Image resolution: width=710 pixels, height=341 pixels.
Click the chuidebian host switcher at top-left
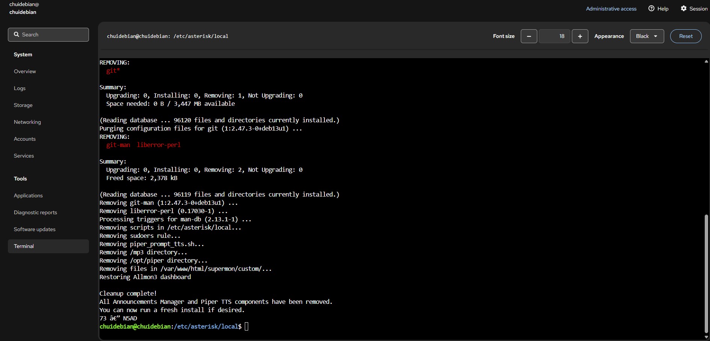coord(24,8)
